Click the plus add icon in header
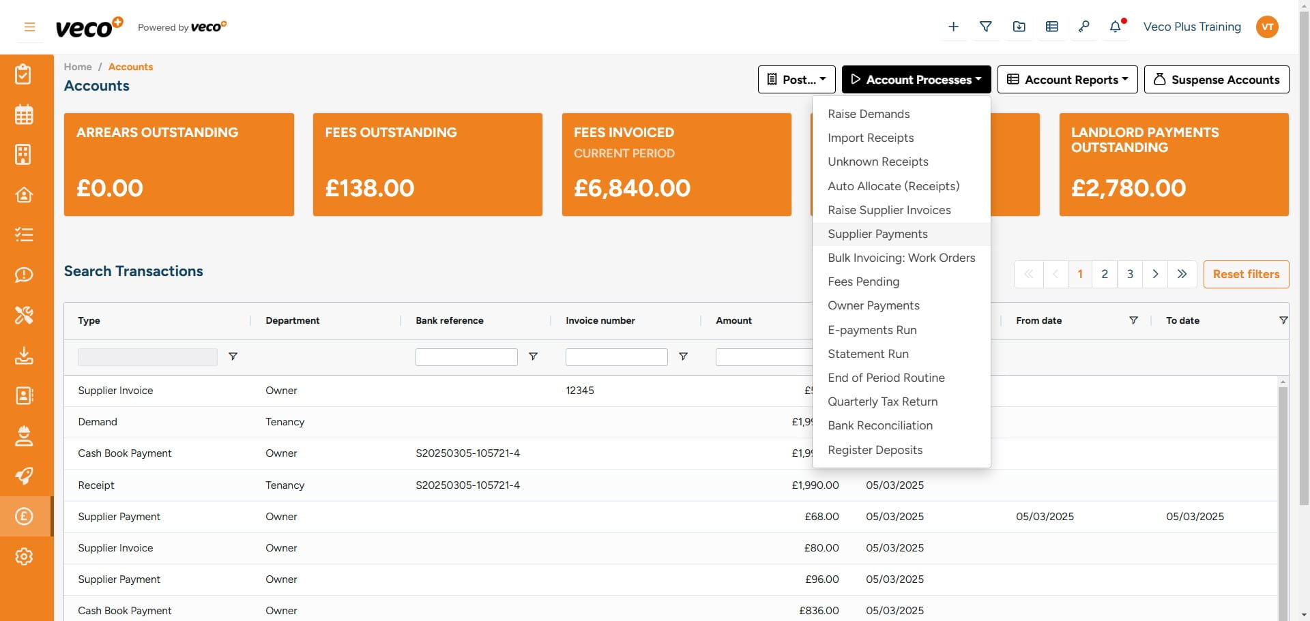 pos(953,27)
